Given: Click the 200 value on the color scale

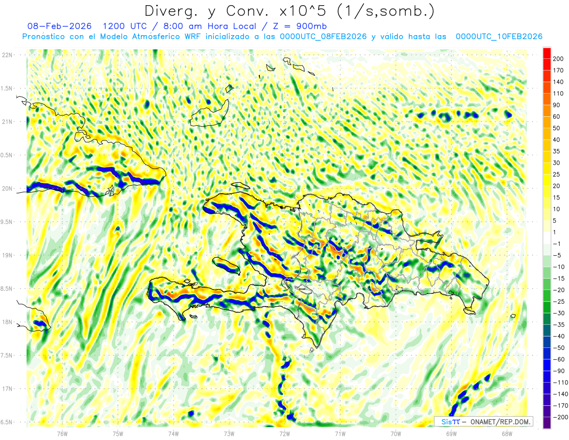Looking at the screenshot, I should [558, 59].
